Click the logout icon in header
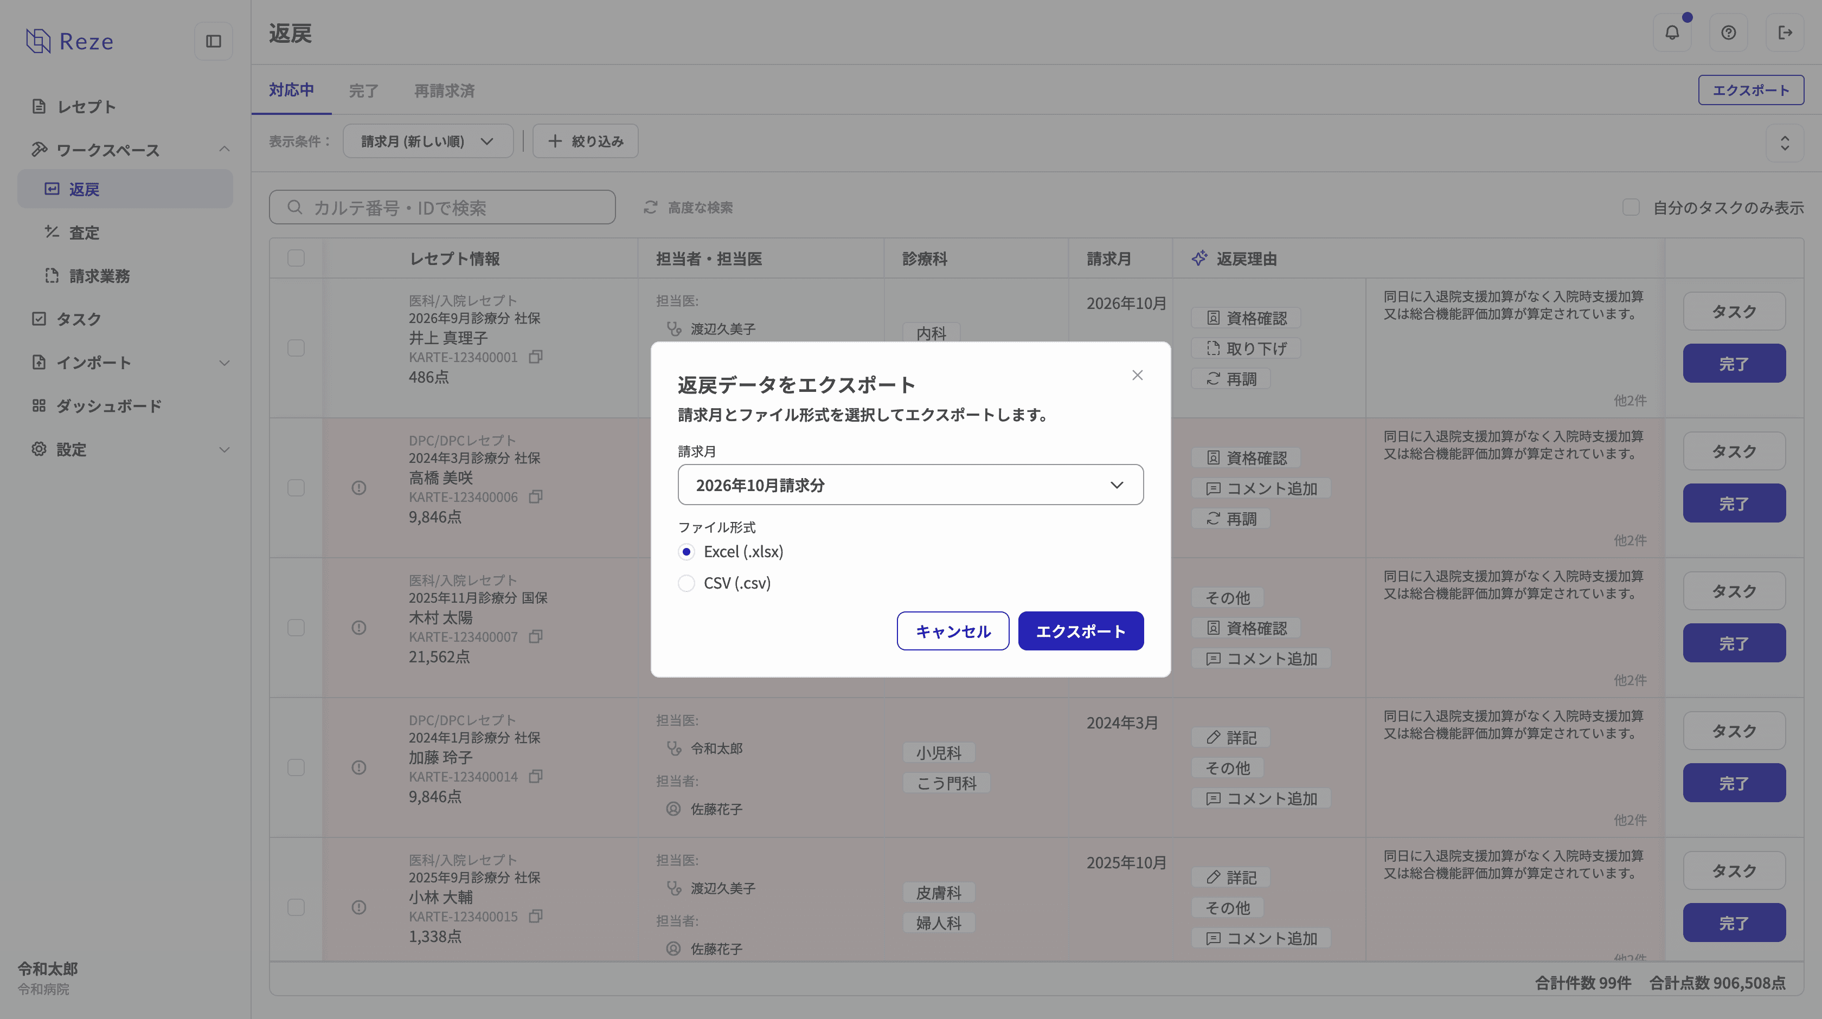This screenshot has height=1019, width=1822. coord(1785,33)
